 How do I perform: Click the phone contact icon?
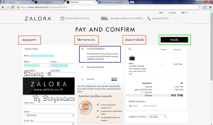149,18
